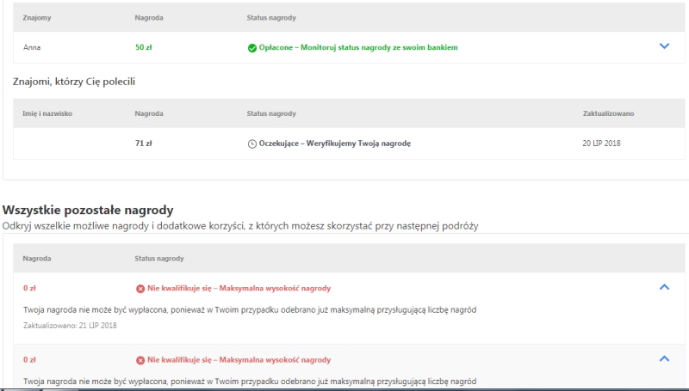Screen dimensions: 689x391
Task: Click Znajomi, którzy Cię polecili heading
Action: [x=74, y=82]
